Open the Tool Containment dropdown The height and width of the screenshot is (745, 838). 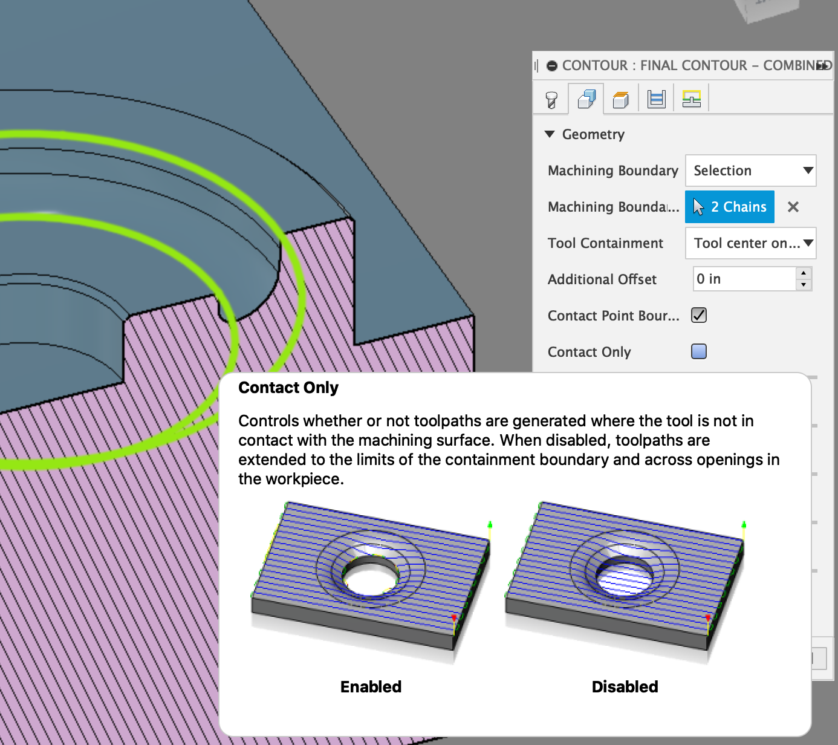(750, 243)
